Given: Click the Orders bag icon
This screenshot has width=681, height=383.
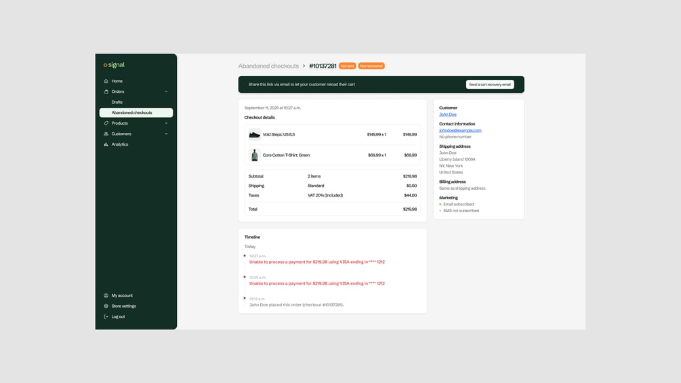Looking at the screenshot, I should (106, 92).
